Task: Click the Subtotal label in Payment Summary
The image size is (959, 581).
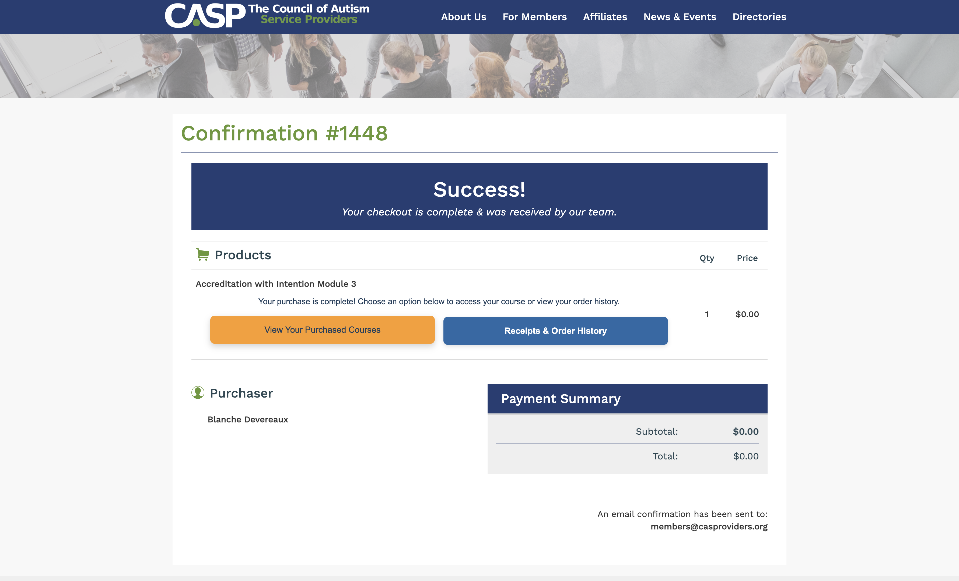Action: pyautogui.click(x=657, y=431)
